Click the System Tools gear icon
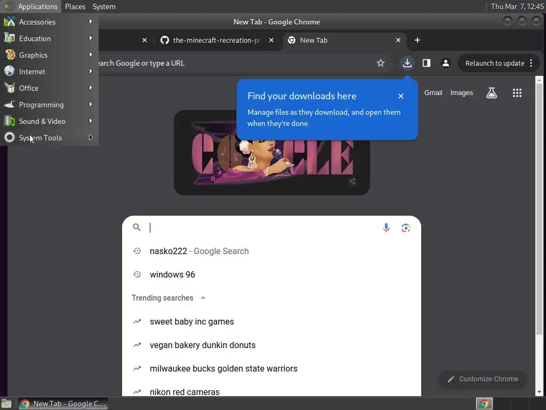 click(x=10, y=137)
